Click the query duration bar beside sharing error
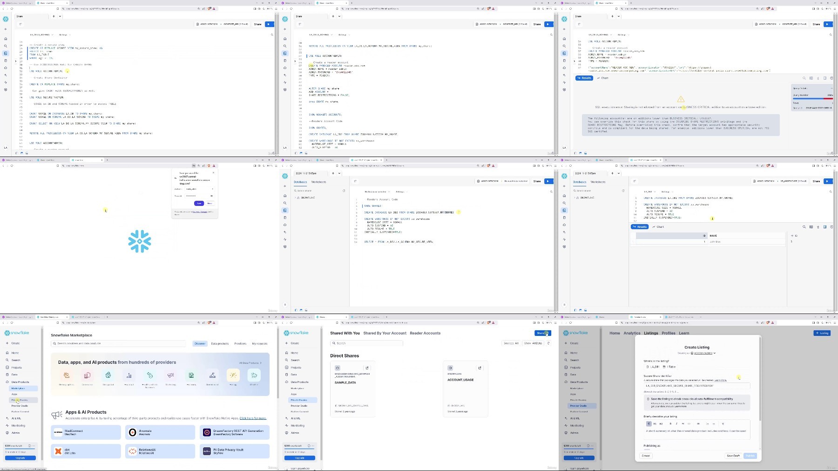 (813, 99)
